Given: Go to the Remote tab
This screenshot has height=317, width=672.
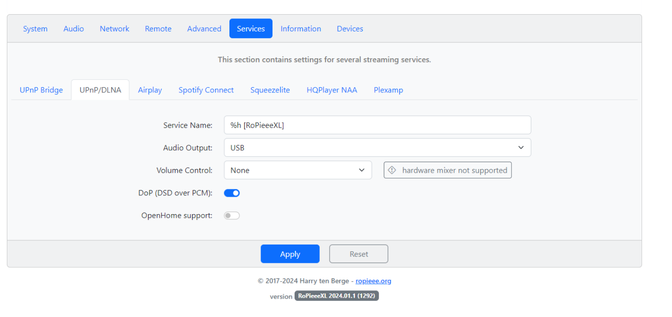Looking at the screenshot, I should click(x=158, y=29).
